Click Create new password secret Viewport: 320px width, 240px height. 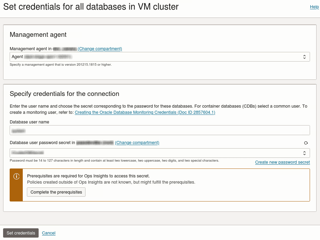click(x=282, y=162)
